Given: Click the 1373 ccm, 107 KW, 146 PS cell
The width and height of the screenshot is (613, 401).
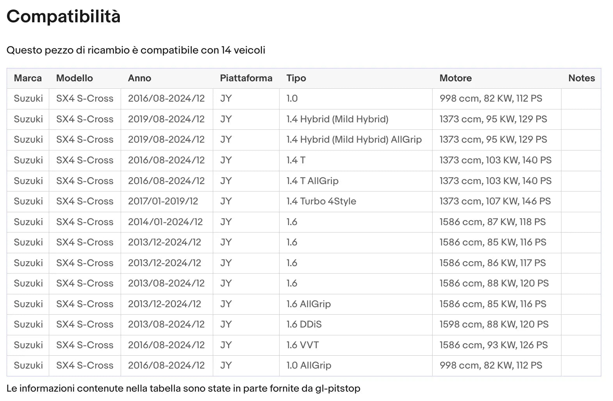Looking at the screenshot, I should [495, 201].
